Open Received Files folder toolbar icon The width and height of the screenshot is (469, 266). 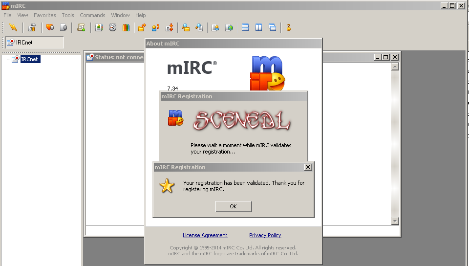186,27
